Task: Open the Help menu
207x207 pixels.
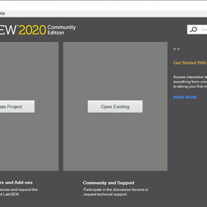Action: [2, 13]
